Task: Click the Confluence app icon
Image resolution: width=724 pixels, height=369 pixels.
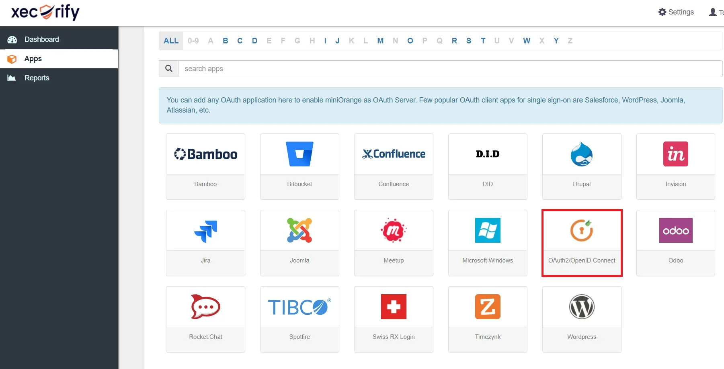Action: click(x=394, y=154)
